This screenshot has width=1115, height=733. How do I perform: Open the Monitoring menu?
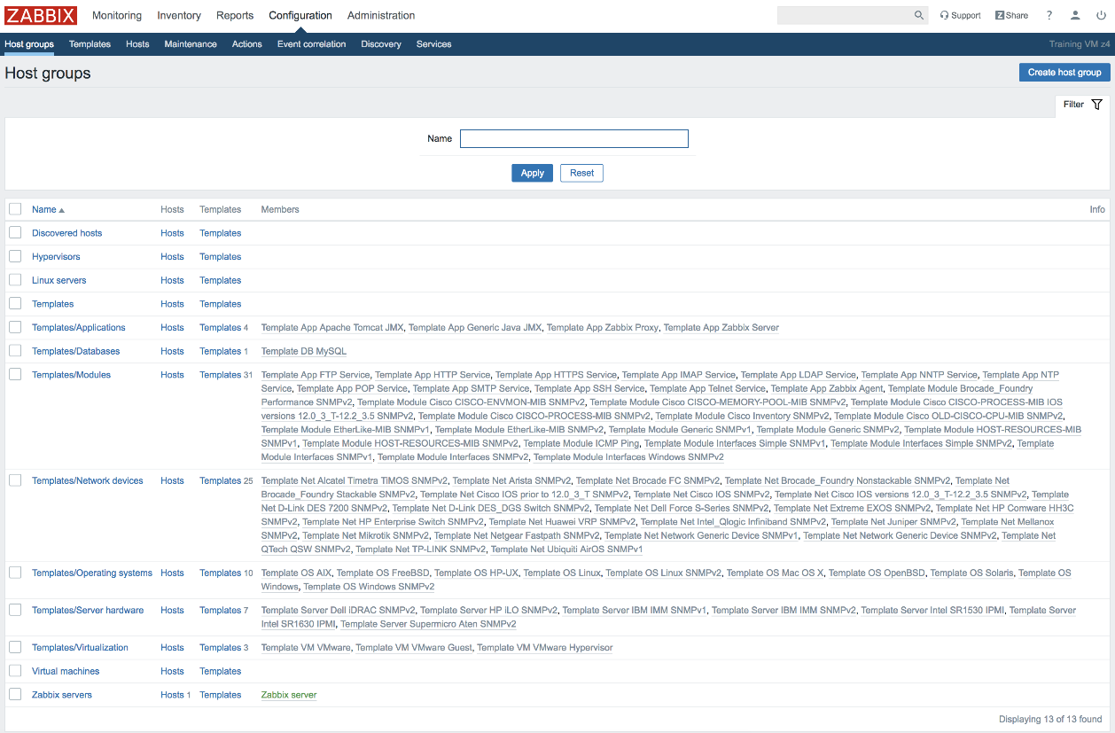pos(117,15)
